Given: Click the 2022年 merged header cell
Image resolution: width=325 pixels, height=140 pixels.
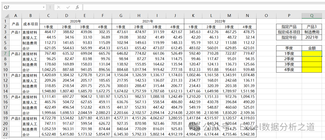Looking at the screenshot, I should click(220, 21).
